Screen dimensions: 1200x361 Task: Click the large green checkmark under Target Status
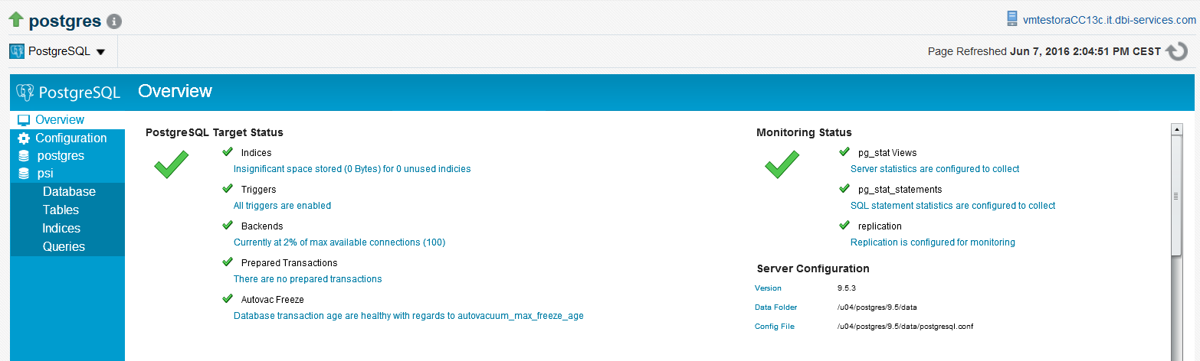172,165
